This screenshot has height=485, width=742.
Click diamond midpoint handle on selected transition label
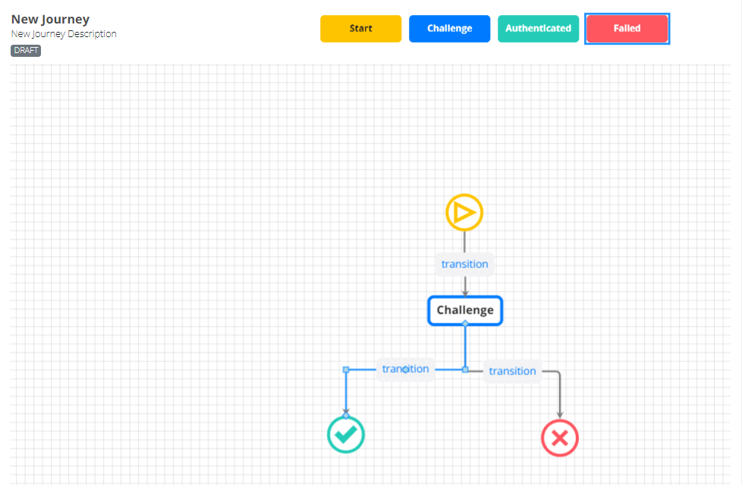[405, 370]
